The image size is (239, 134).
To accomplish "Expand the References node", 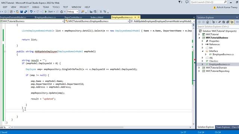I will click(x=202, y=45).
